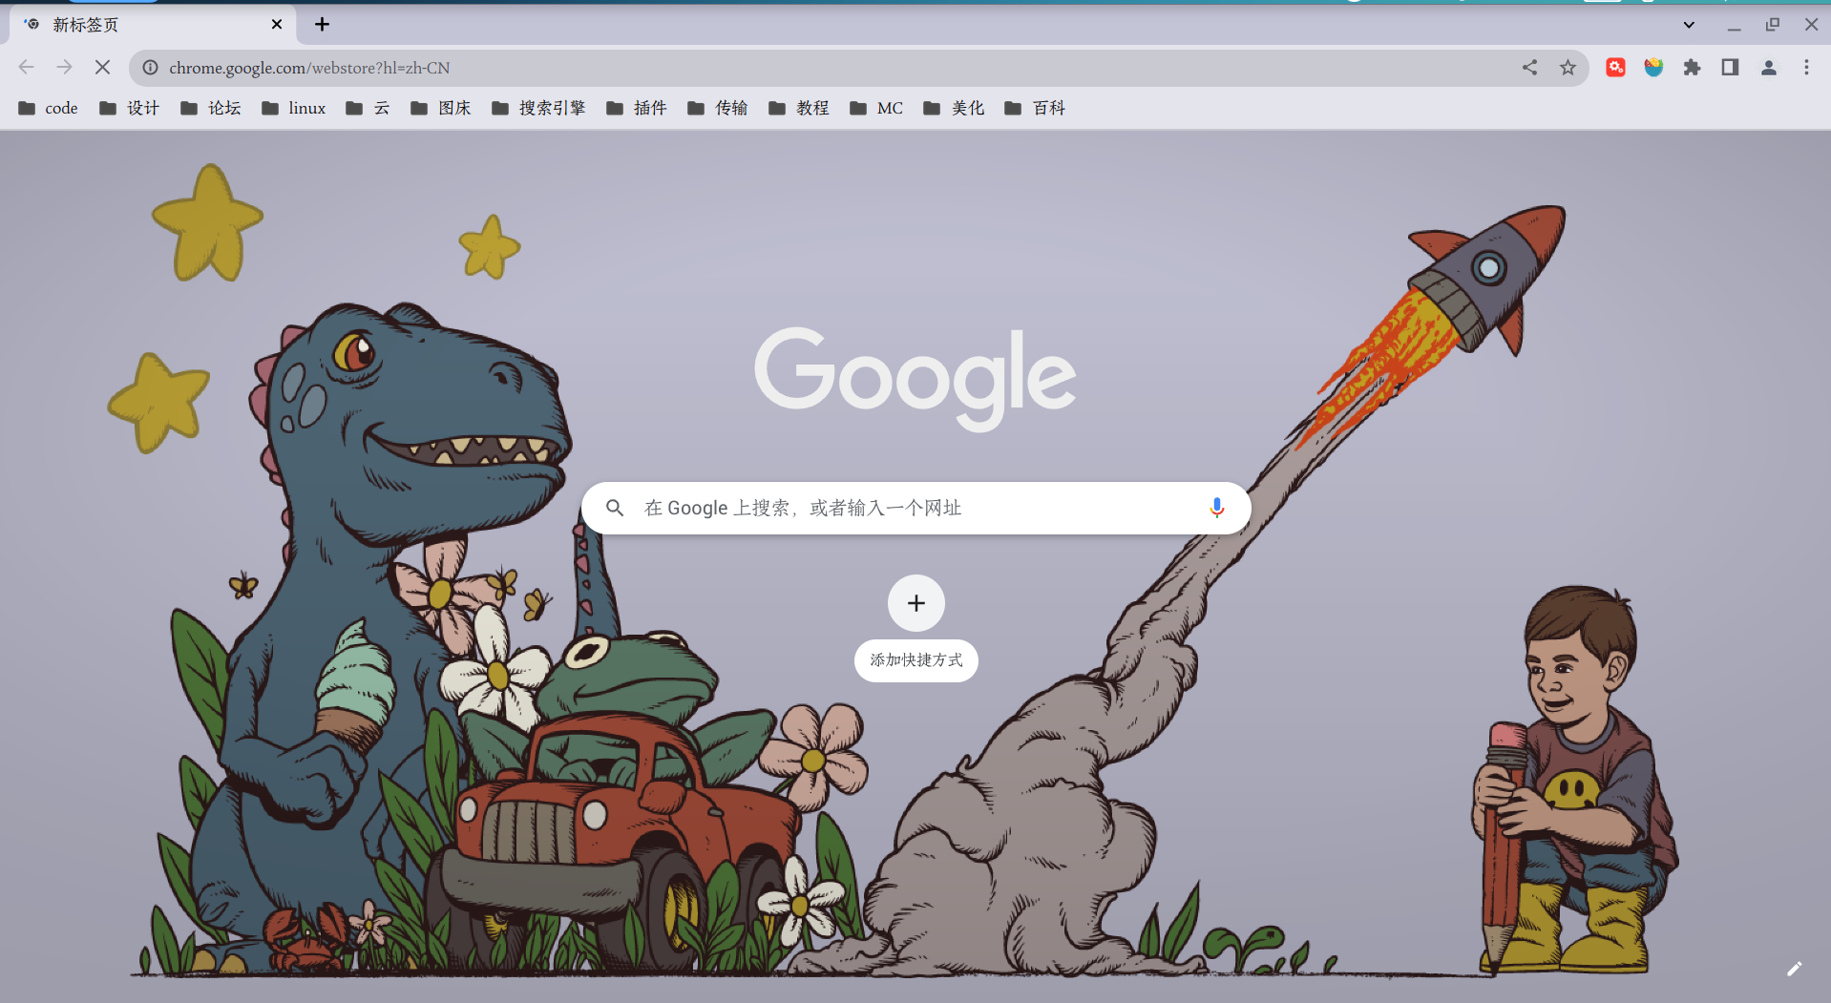Bookmark this tab with star icon
This screenshot has width=1831, height=1003.
coord(1568,67)
